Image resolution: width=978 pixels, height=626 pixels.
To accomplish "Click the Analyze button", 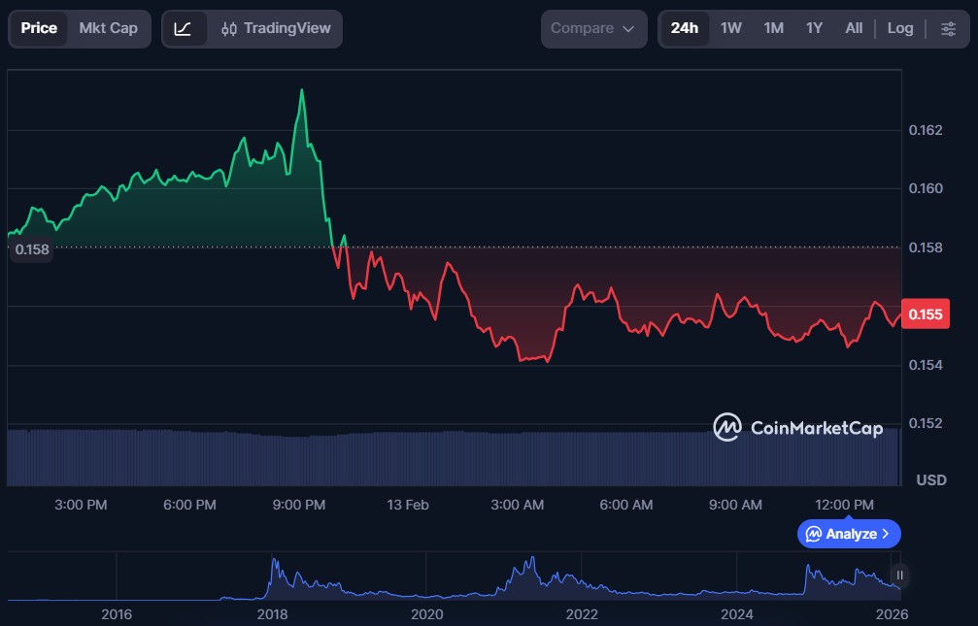I will (849, 534).
